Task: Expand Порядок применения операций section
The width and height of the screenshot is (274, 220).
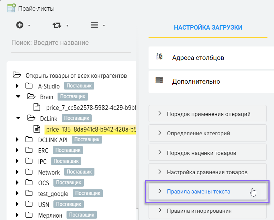Action: pyautogui.click(x=208, y=114)
